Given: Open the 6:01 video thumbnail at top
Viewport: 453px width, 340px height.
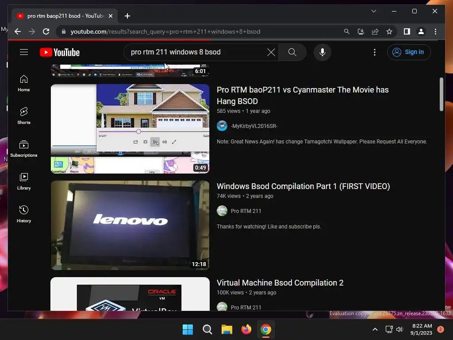Looking at the screenshot, I should click(130, 71).
